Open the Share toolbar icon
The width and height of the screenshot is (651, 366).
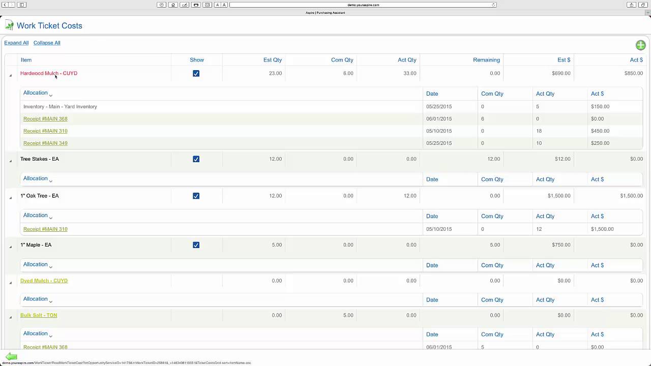[x=631, y=5]
